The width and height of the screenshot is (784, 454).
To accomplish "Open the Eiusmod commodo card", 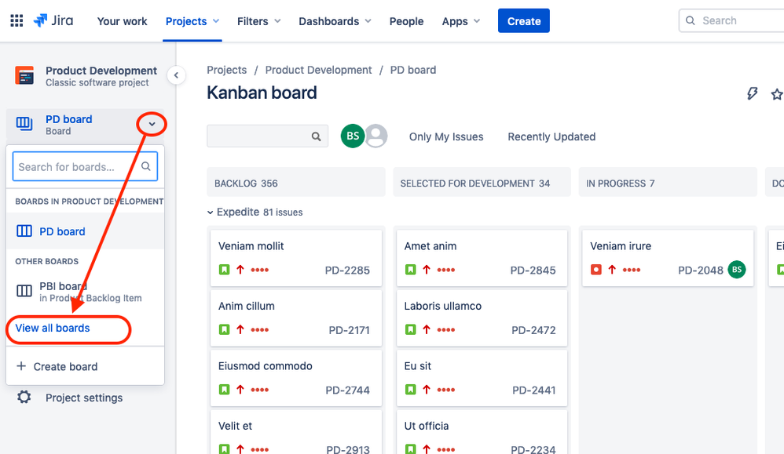I will click(296, 378).
